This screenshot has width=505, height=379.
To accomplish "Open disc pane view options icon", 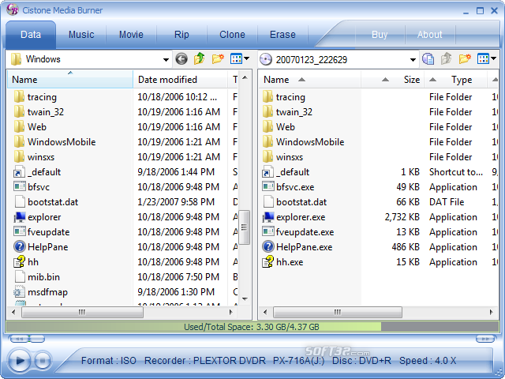I will 483,59.
